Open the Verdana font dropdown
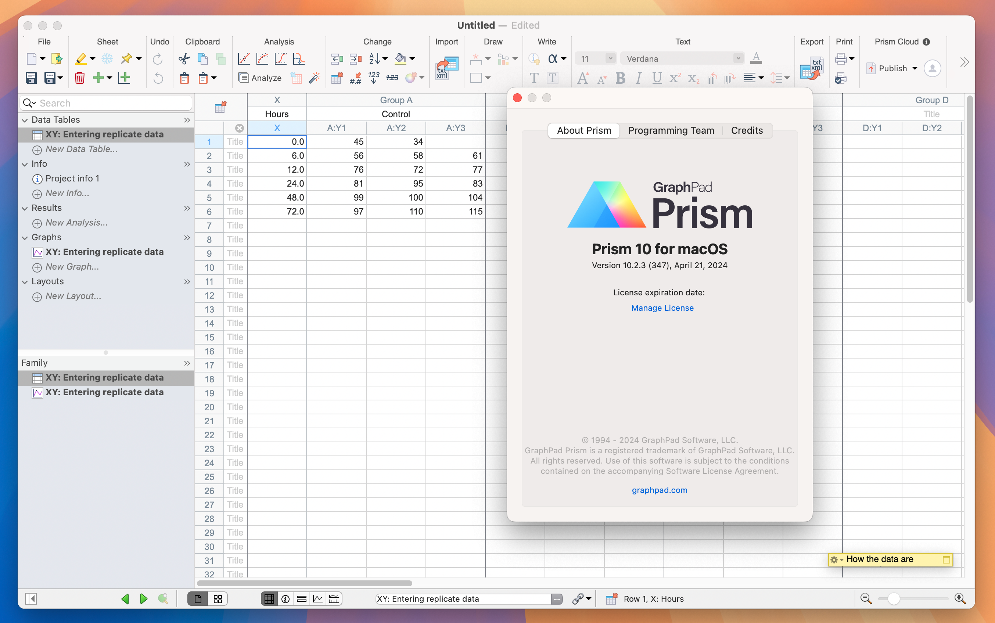 [x=738, y=58]
